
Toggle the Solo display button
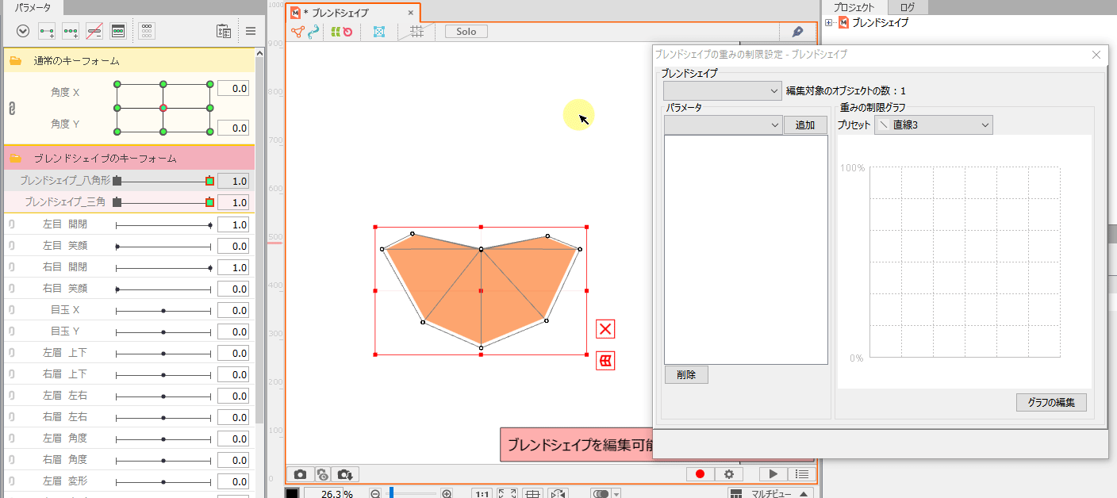[x=466, y=32]
